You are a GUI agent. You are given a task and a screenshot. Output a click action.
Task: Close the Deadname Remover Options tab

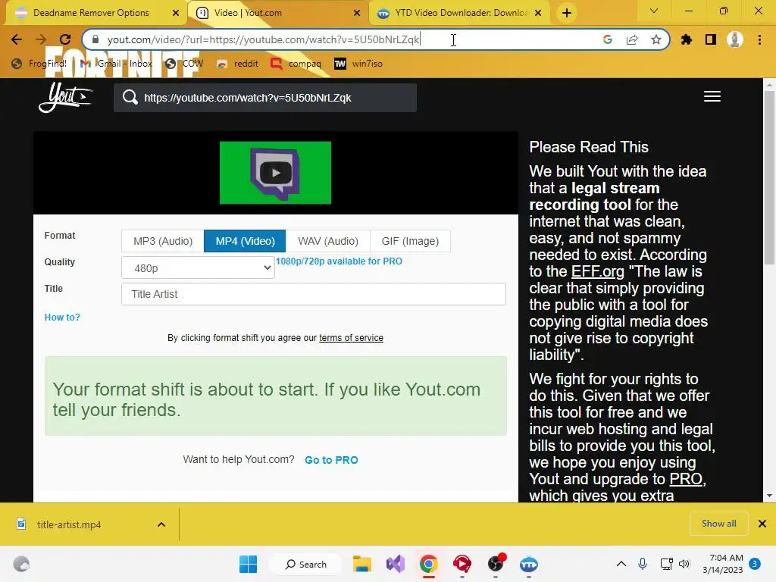176,13
